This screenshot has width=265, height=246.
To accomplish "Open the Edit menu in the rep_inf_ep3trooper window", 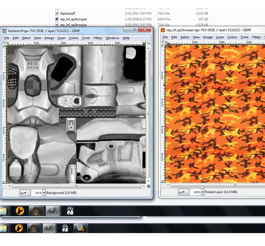I will [174, 37].
